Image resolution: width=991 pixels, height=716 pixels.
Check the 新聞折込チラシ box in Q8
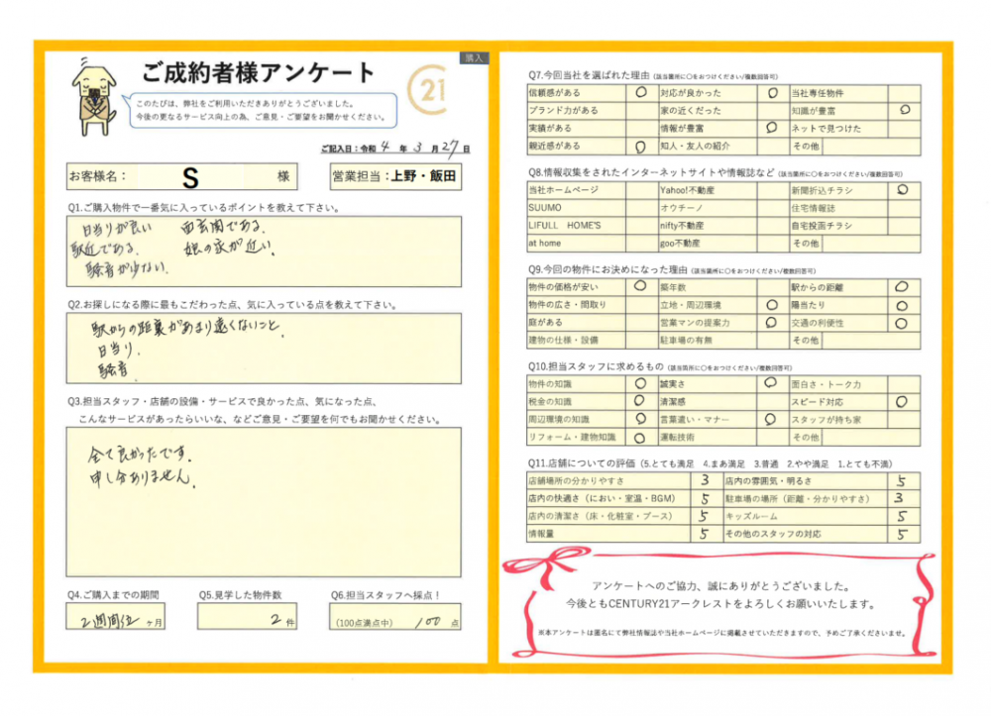901,188
